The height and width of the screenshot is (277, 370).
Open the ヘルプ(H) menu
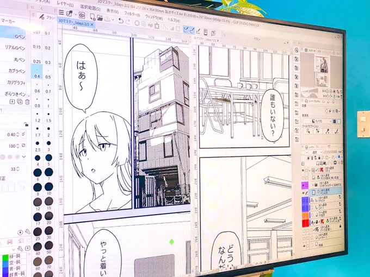174,20
